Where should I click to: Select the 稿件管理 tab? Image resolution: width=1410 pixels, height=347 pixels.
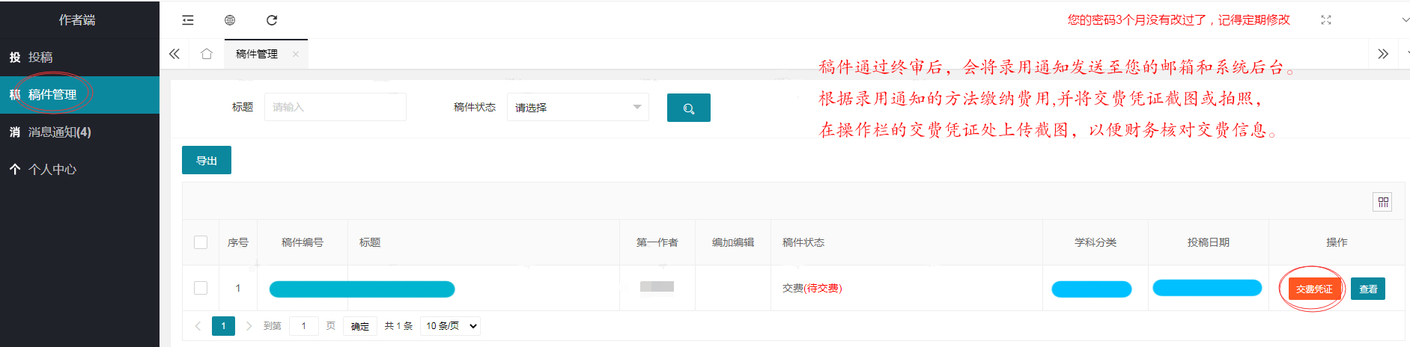click(x=257, y=54)
